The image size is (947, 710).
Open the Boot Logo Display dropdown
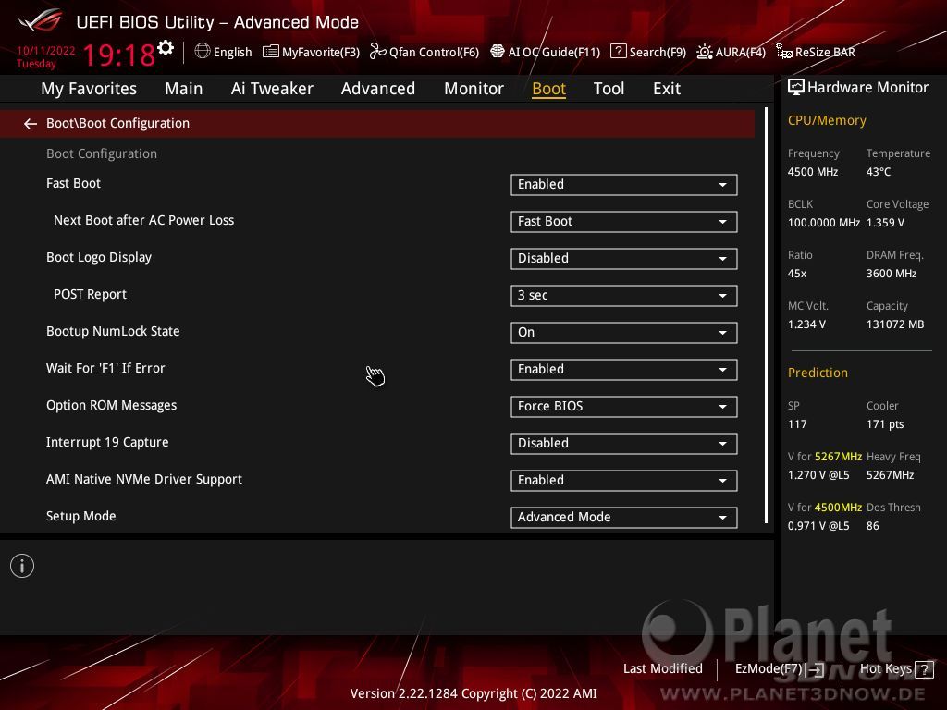click(x=624, y=259)
